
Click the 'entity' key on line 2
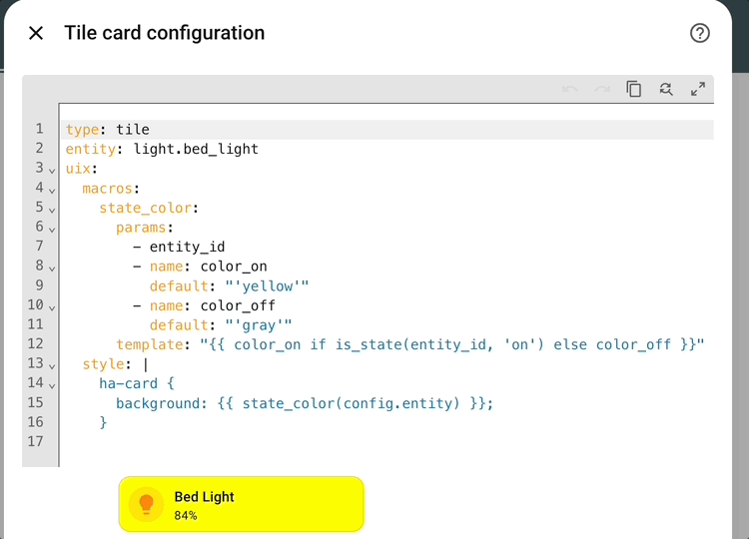(x=91, y=149)
